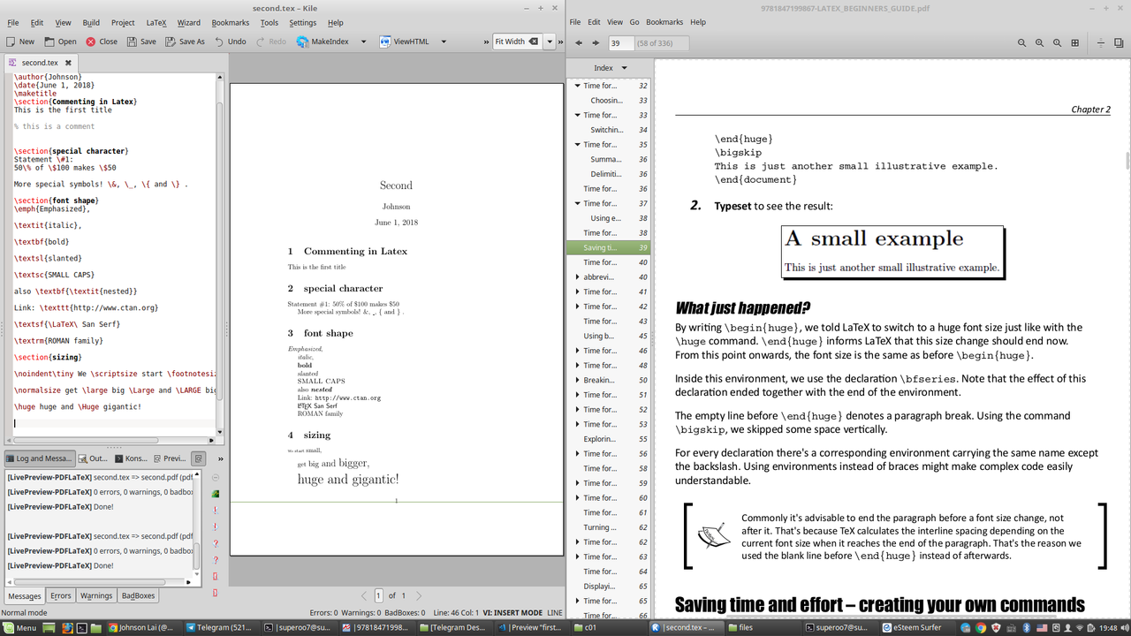Switch to the Warnings tab
The height and width of the screenshot is (636, 1131).
coord(96,595)
